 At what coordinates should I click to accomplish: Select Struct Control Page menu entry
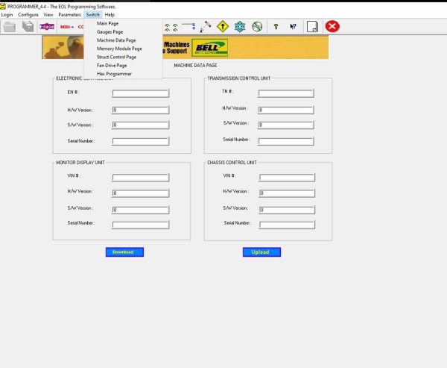point(124,57)
